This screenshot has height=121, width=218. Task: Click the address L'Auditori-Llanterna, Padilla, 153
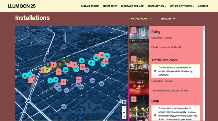point(166,47)
